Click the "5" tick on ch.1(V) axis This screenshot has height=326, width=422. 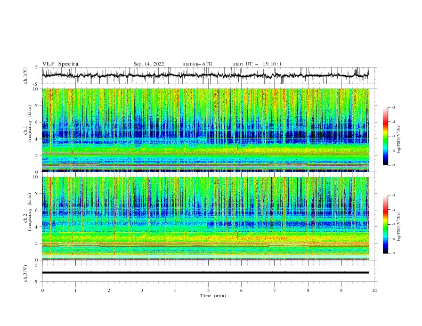click(37, 68)
